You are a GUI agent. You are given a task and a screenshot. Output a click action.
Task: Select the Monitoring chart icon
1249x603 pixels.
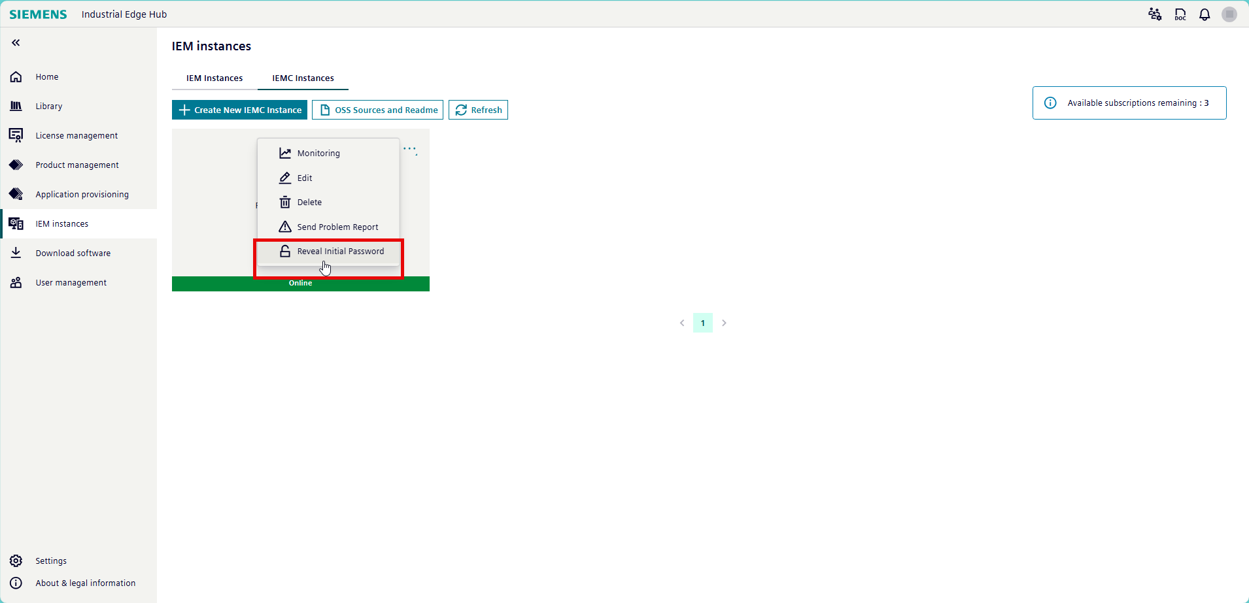285,153
